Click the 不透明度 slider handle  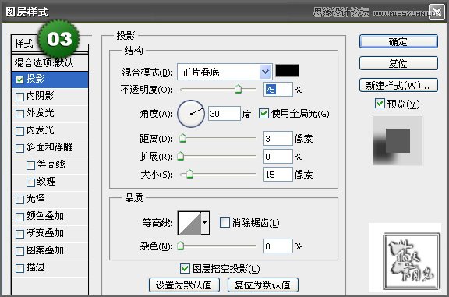(x=238, y=89)
